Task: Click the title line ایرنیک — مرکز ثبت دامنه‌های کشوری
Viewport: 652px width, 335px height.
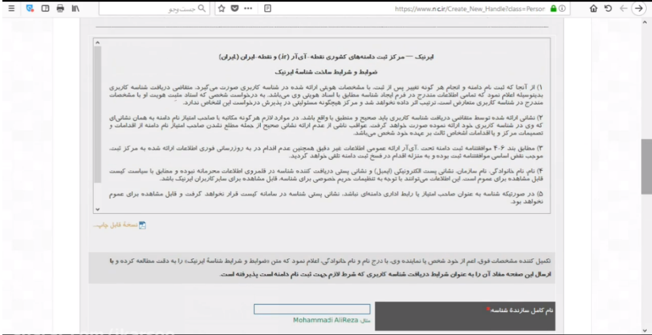Action: click(326, 57)
